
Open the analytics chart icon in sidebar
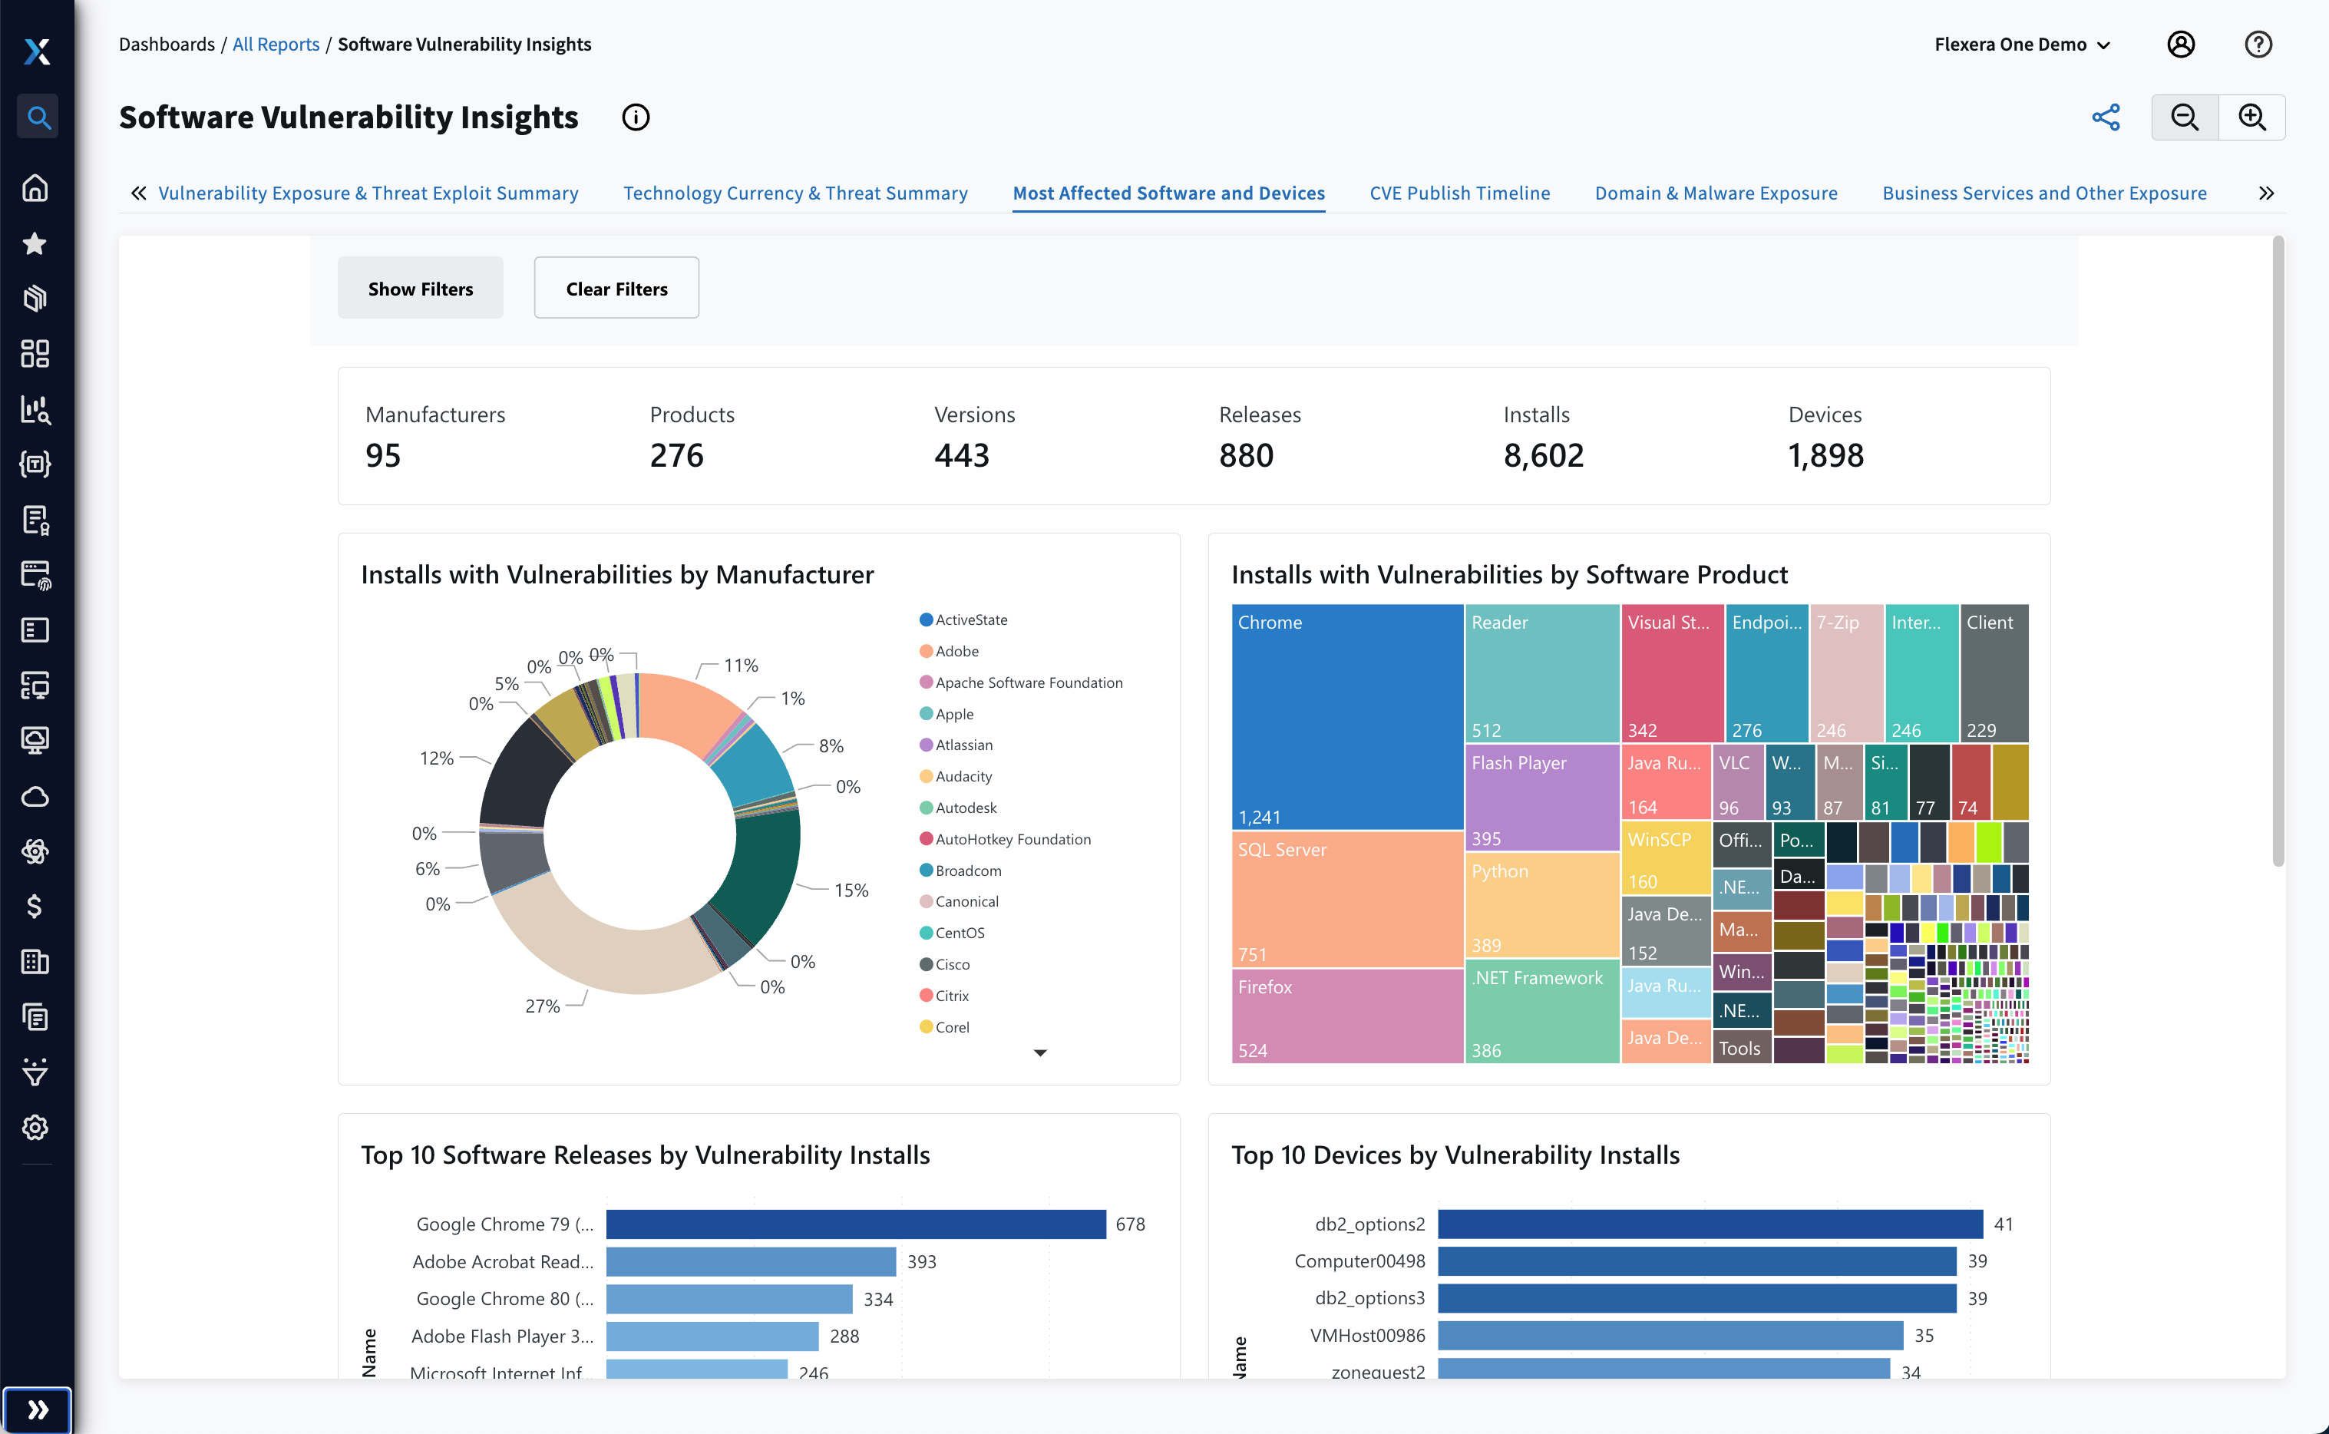click(x=35, y=411)
